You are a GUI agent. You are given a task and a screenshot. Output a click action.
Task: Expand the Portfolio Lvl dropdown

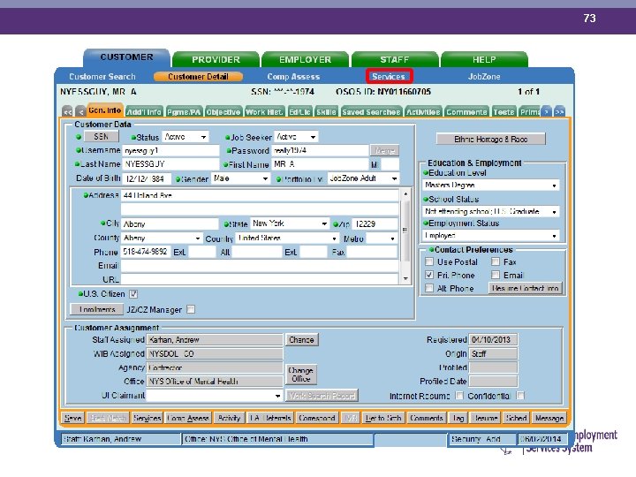[363, 178]
